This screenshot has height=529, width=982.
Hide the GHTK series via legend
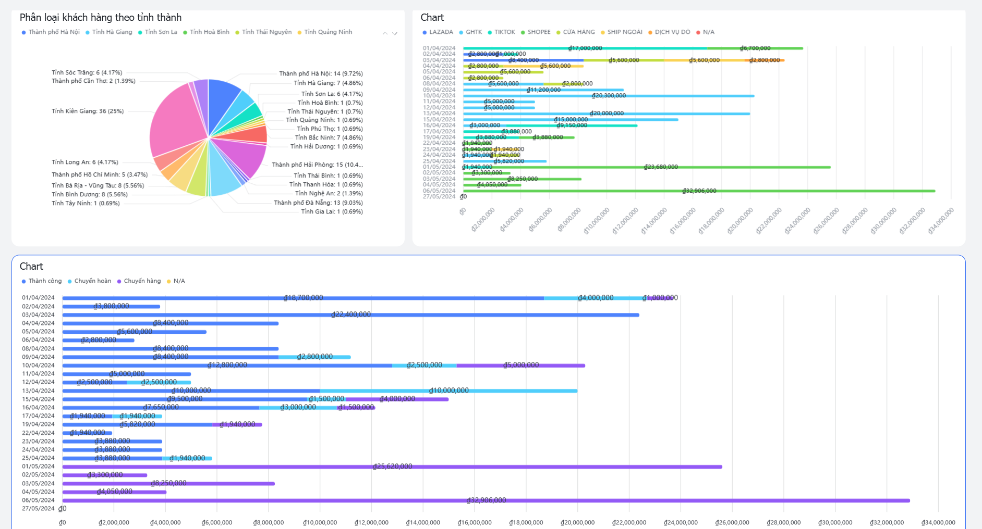click(470, 32)
